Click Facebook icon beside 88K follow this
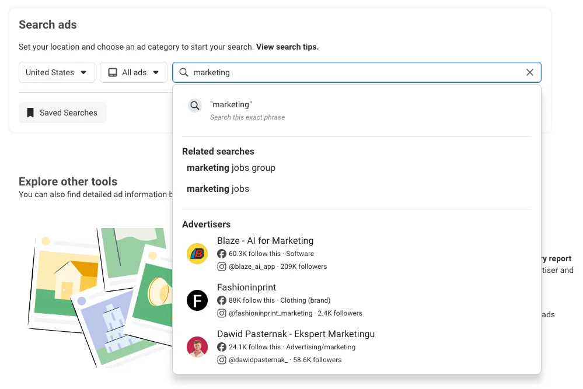Viewport: 583px width, 389px height. point(222,300)
